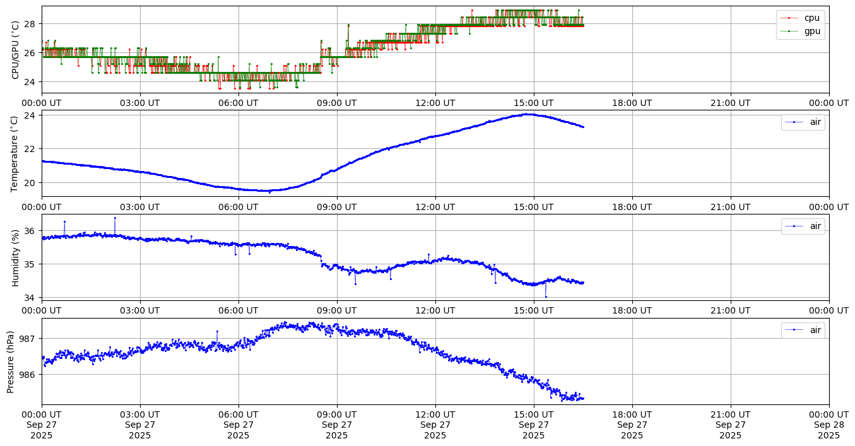Select the 'Humidity (%)' y-axis label
This screenshot has width=855, height=446.
click(x=16, y=257)
